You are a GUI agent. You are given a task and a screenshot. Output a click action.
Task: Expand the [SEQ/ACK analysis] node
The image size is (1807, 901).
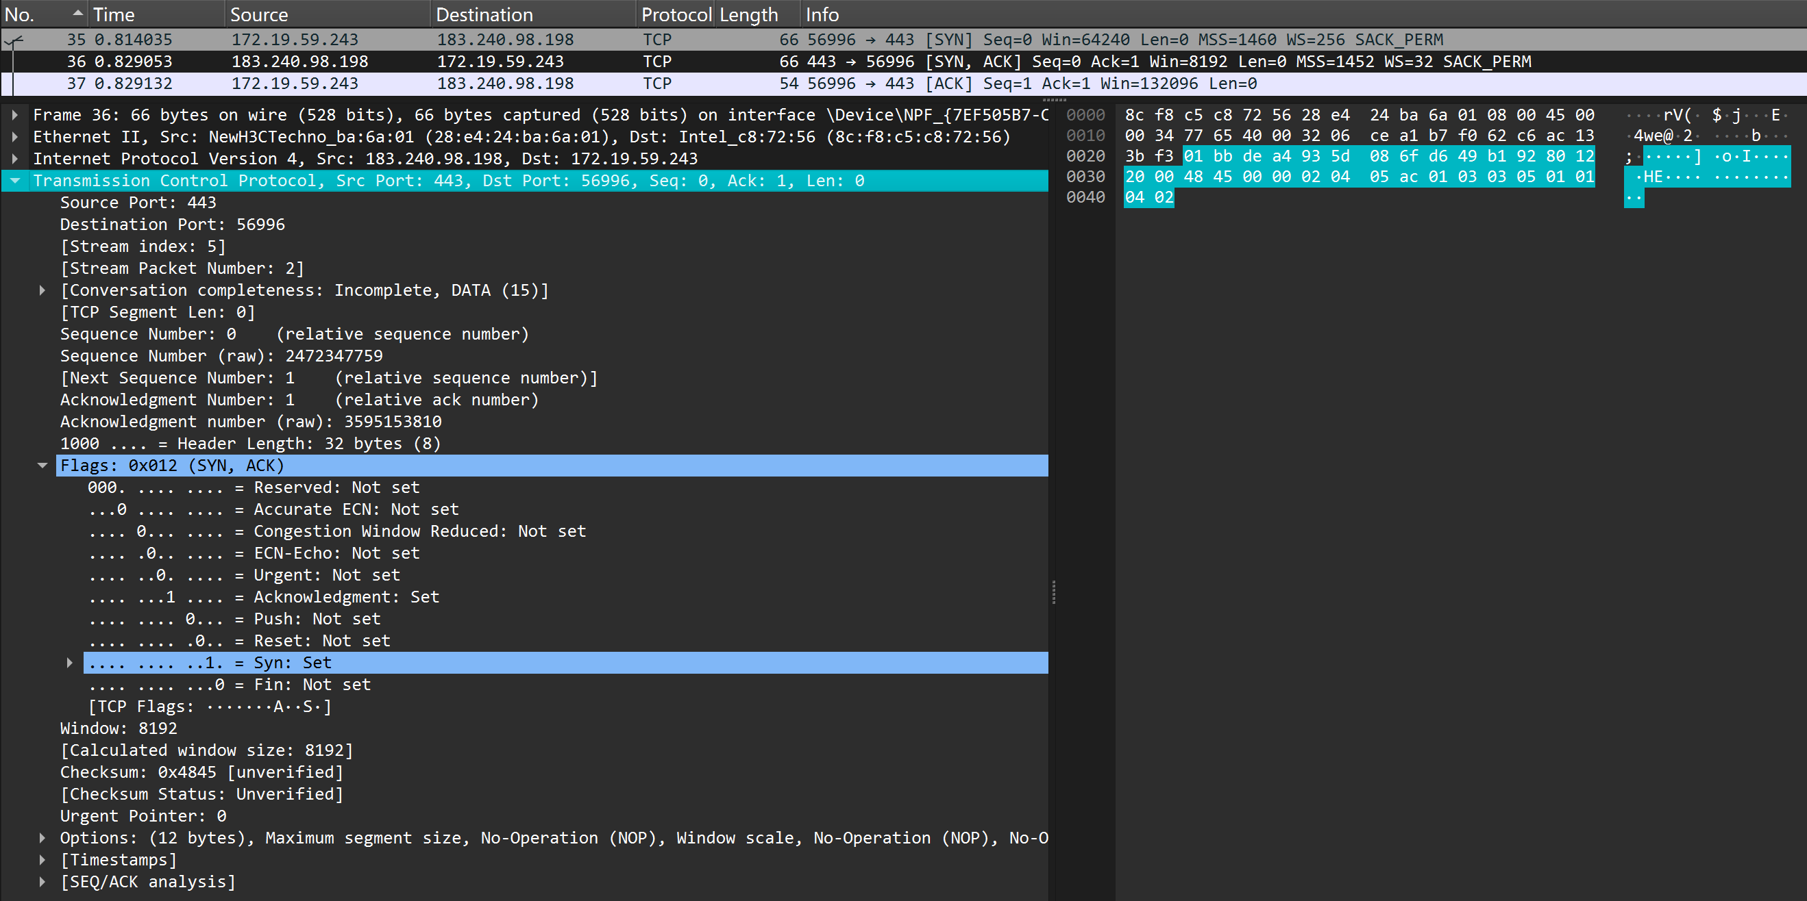42,881
